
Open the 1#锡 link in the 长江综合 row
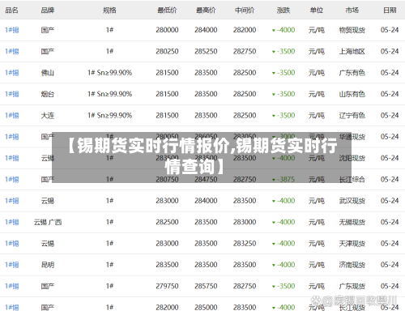(x=12, y=180)
